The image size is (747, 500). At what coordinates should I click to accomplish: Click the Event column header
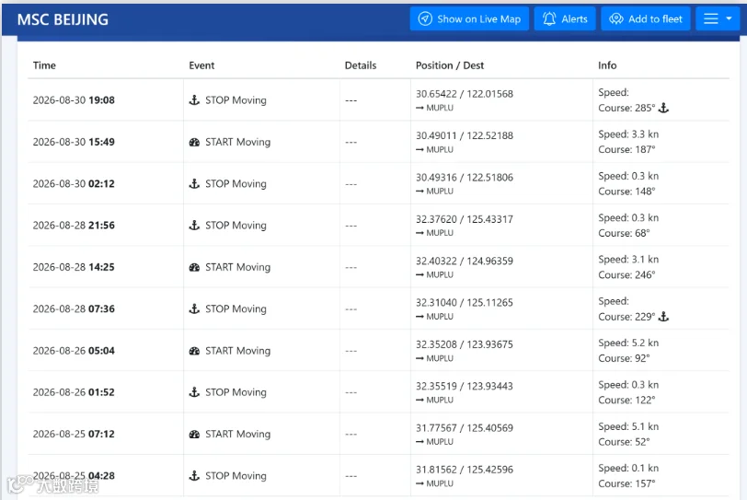click(201, 65)
